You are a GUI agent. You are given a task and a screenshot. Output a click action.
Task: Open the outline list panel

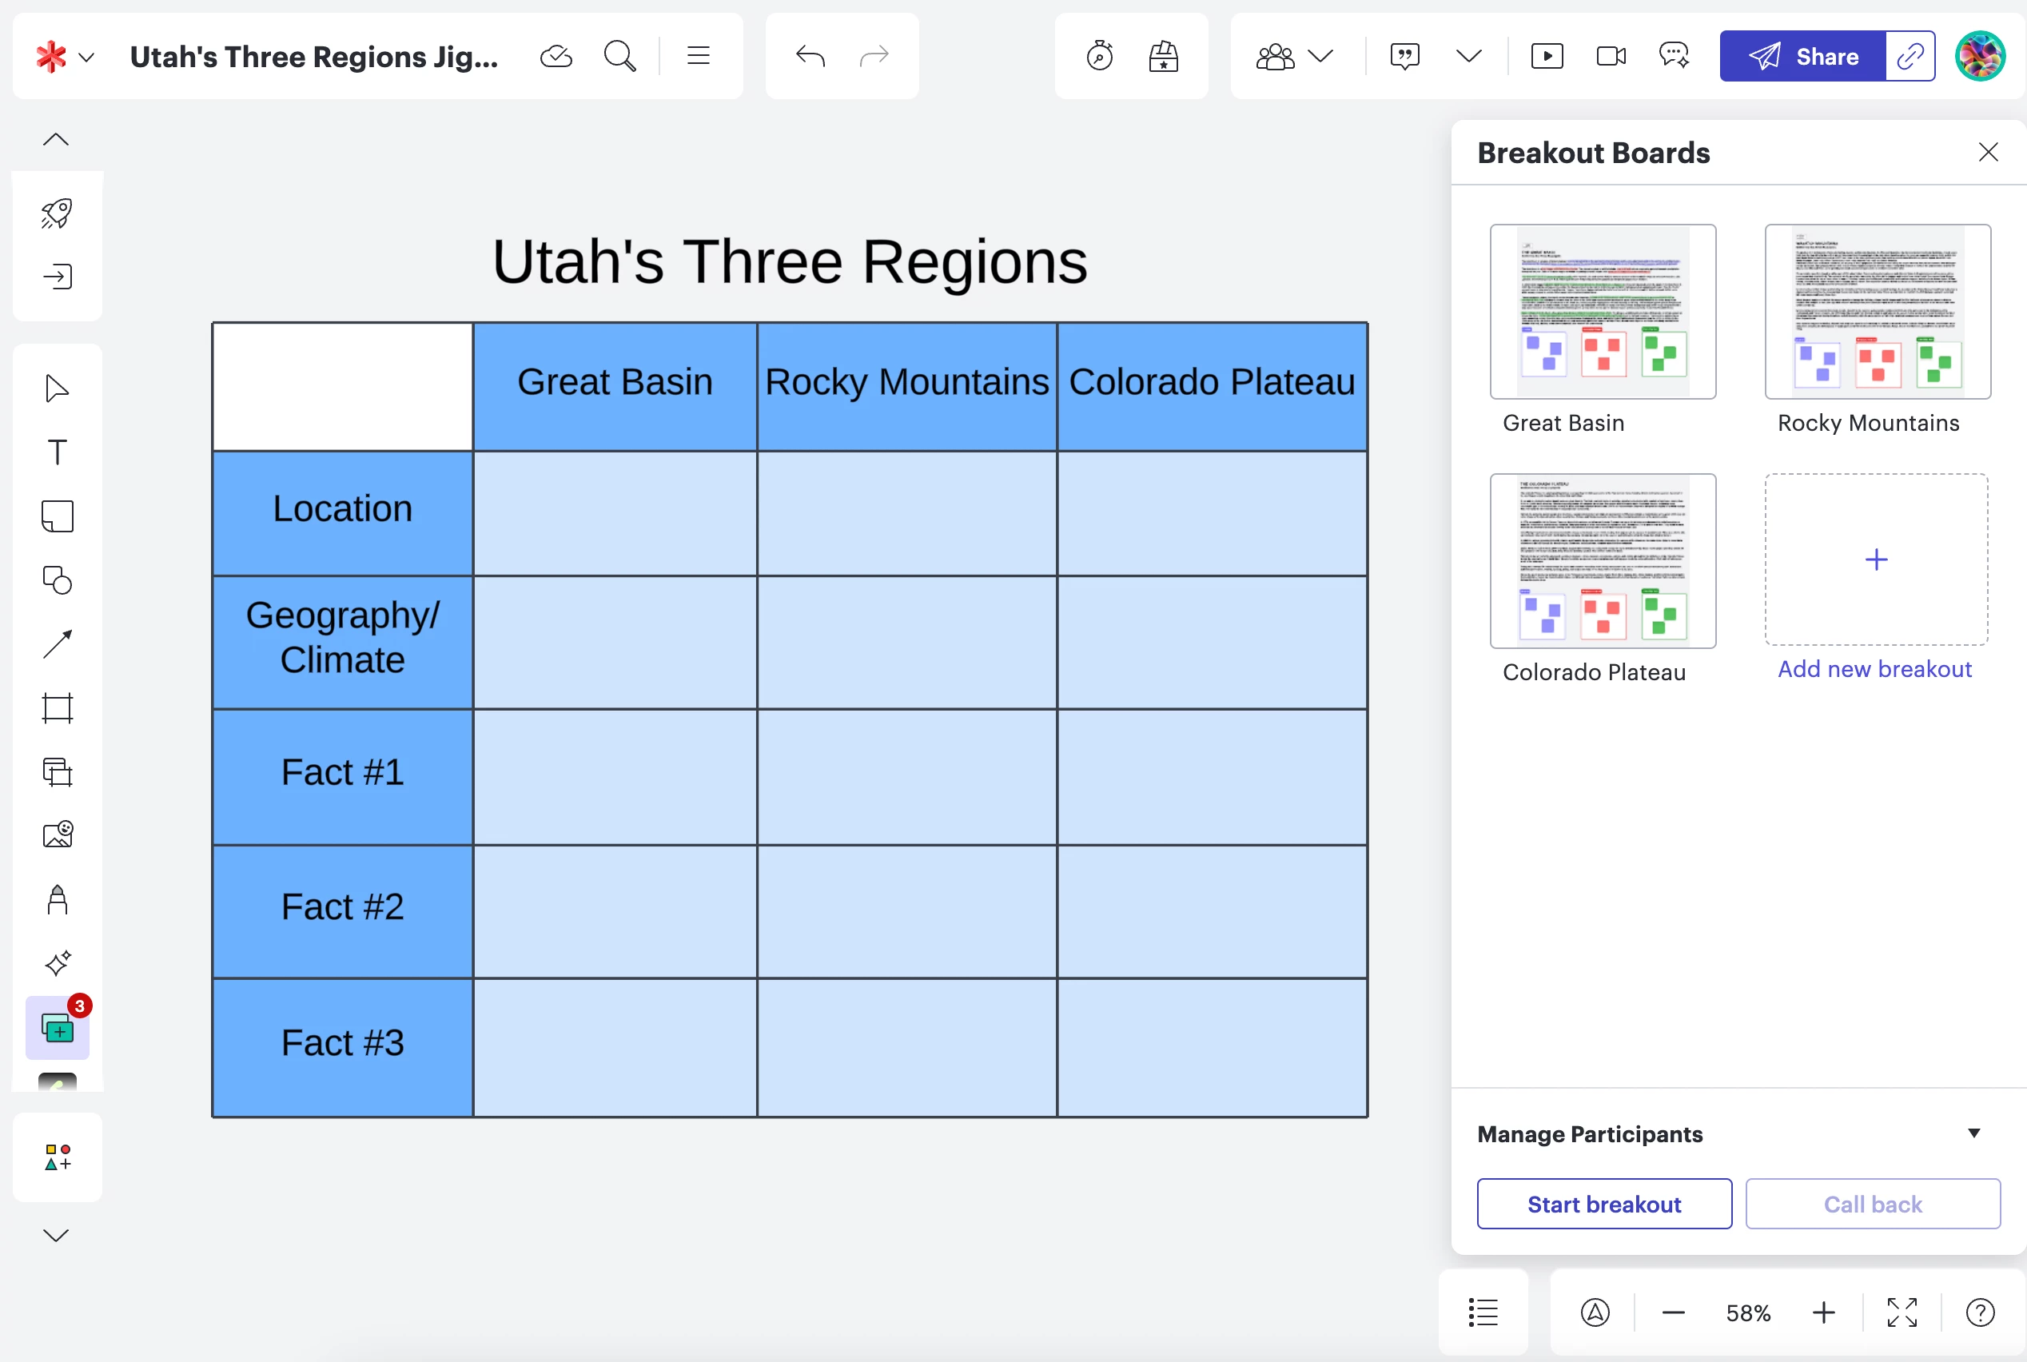pyautogui.click(x=1483, y=1312)
